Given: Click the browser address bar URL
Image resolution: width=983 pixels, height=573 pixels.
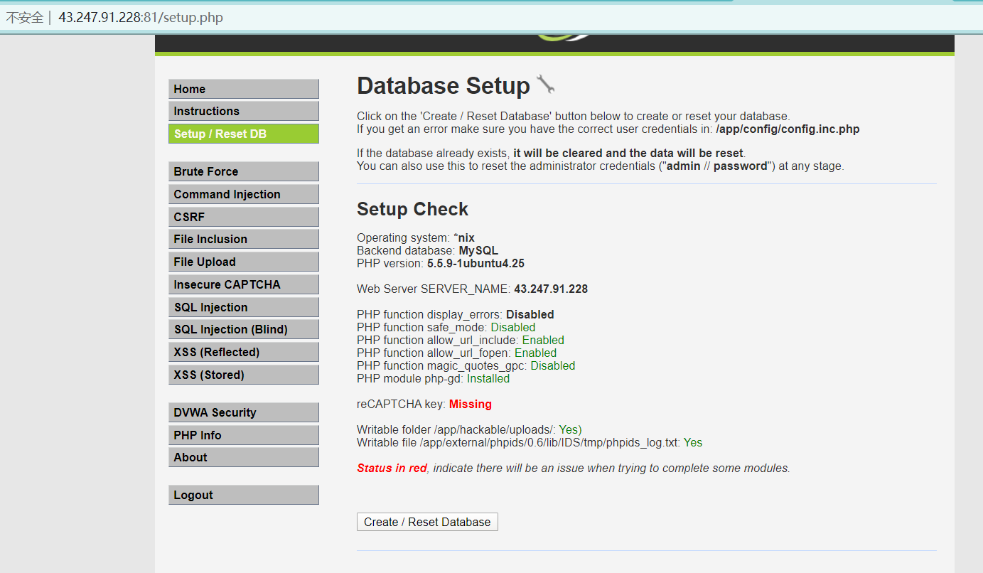Looking at the screenshot, I should [x=141, y=17].
